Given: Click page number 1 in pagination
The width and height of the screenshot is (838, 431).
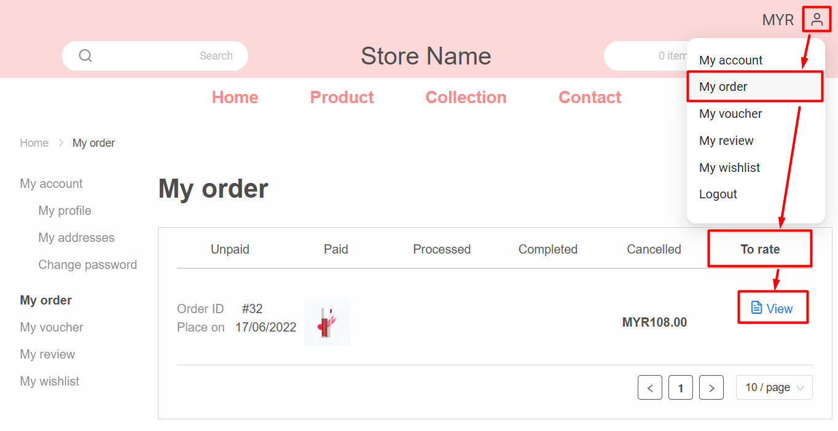Looking at the screenshot, I should click(x=680, y=387).
